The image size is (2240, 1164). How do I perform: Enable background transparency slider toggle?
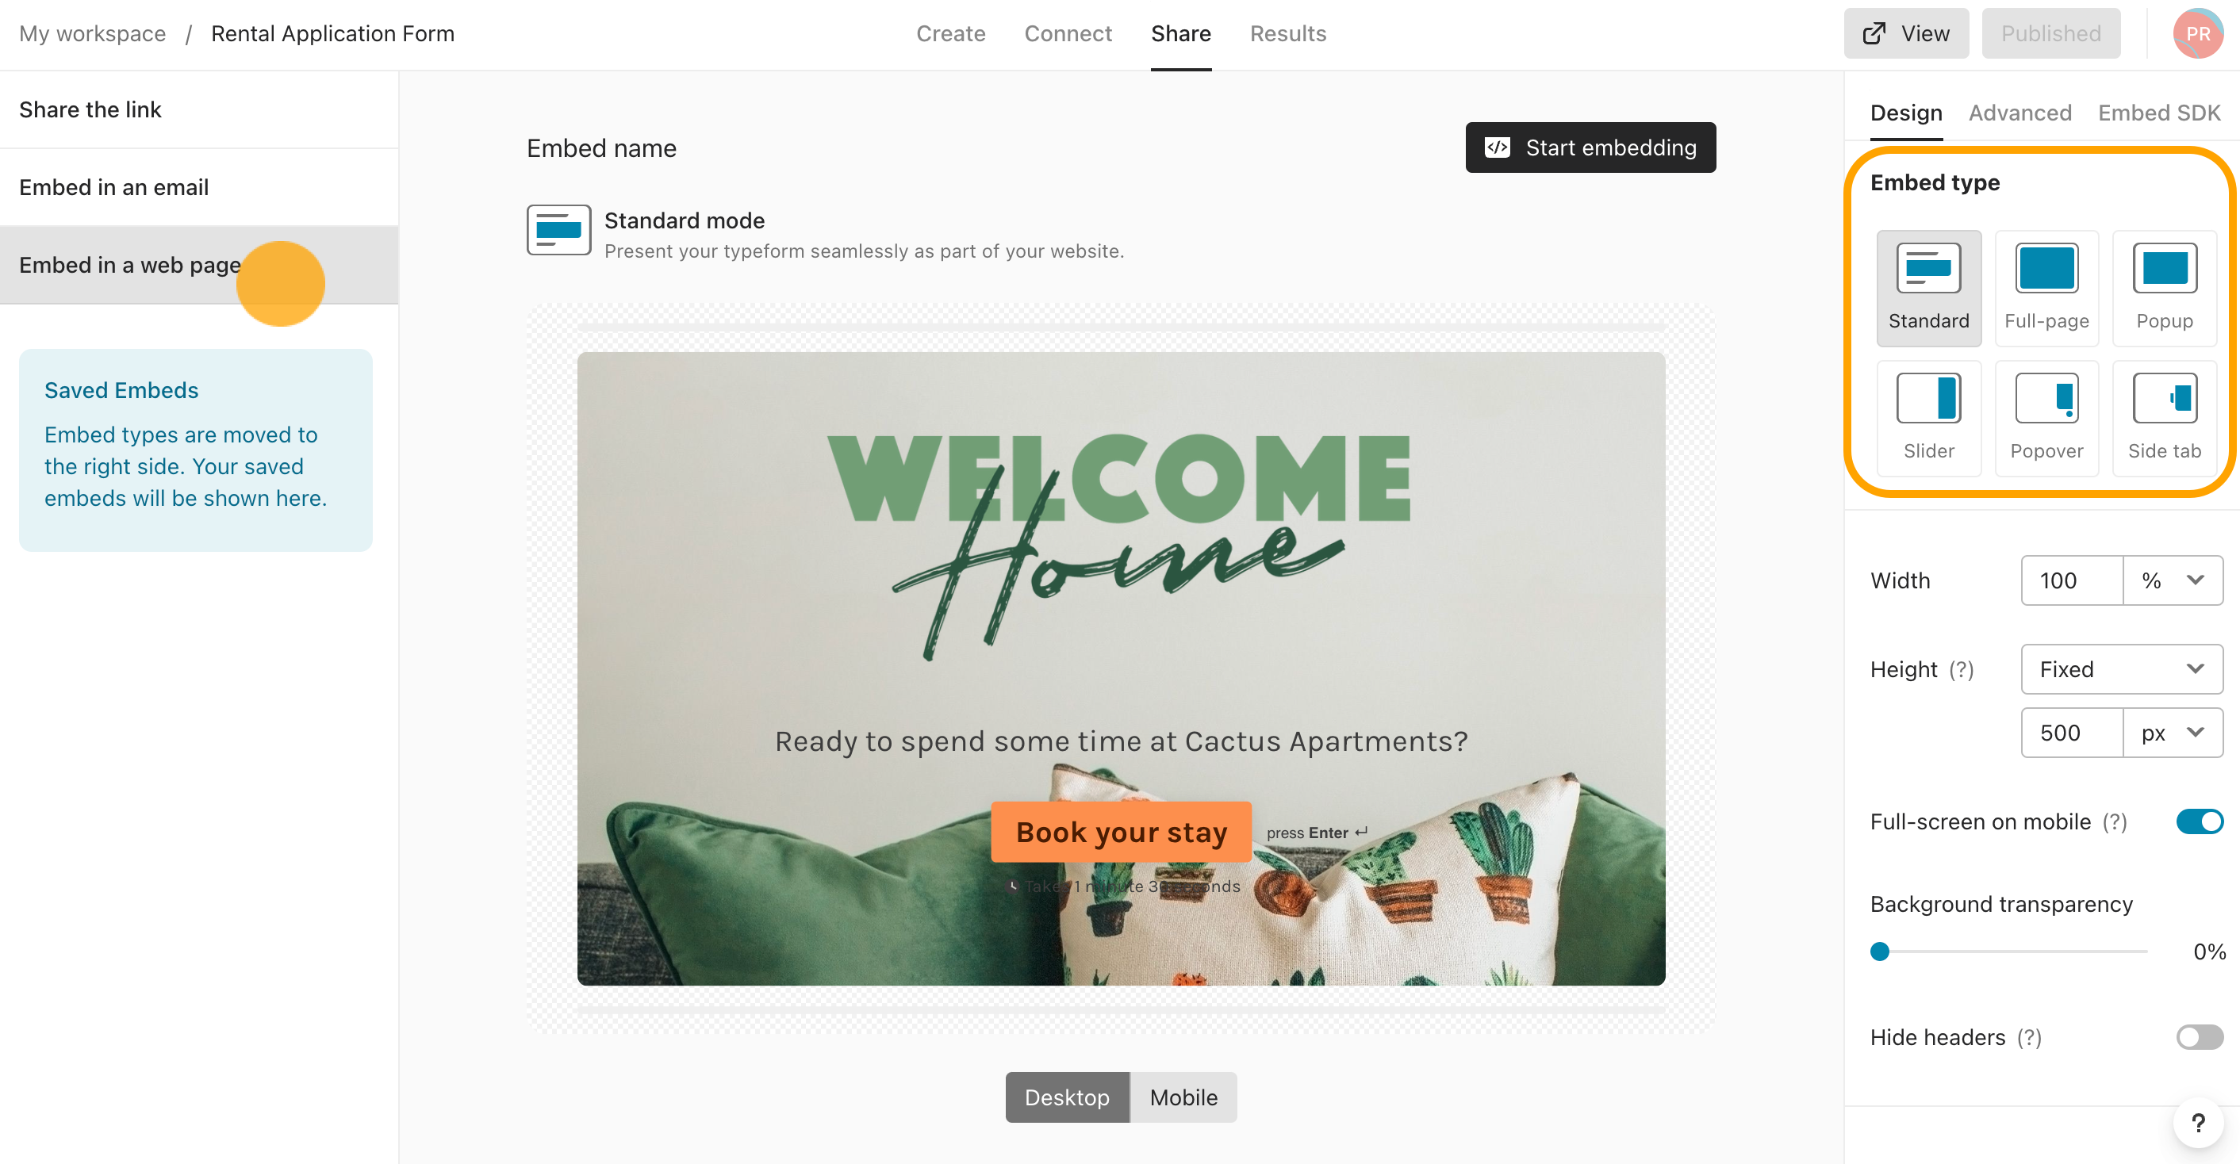(x=1880, y=948)
